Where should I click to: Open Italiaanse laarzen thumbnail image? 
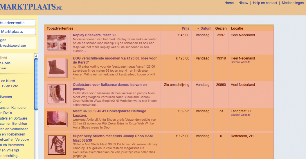(x=57, y=94)
